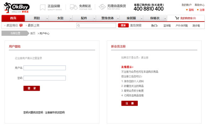Image resolution: width=206 pixels, height=128 pixels.
Task: Click hot search term 篮球鞋
Action: [x=167, y=26]
